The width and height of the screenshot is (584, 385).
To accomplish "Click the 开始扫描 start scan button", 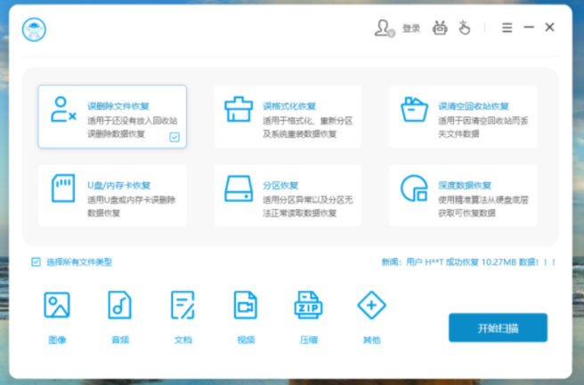I will pyautogui.click(x=498, y=328).
